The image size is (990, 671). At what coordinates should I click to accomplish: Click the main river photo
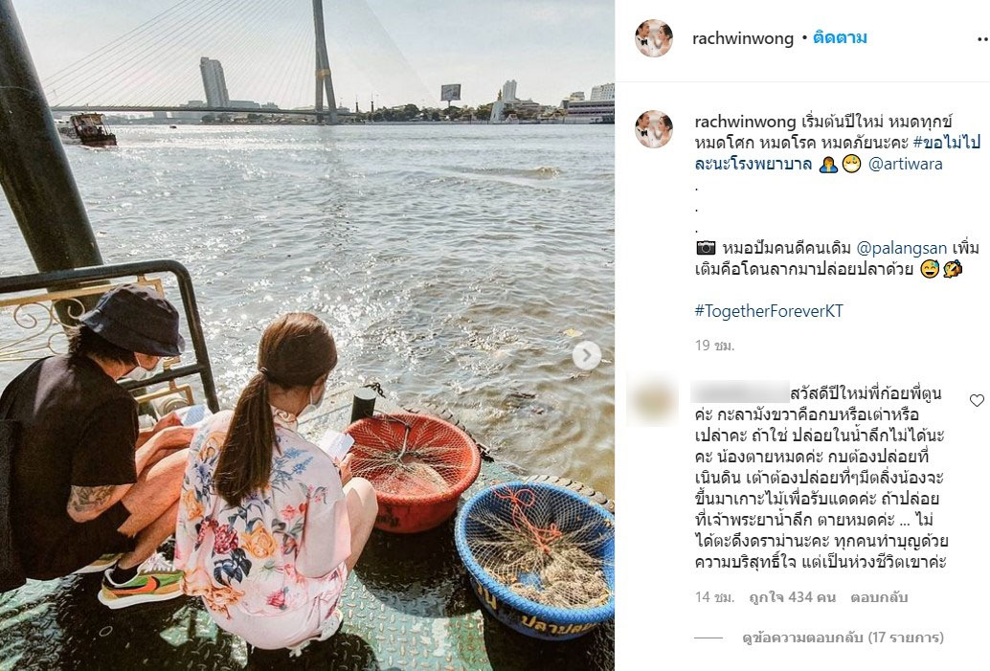tap(306, 335)
